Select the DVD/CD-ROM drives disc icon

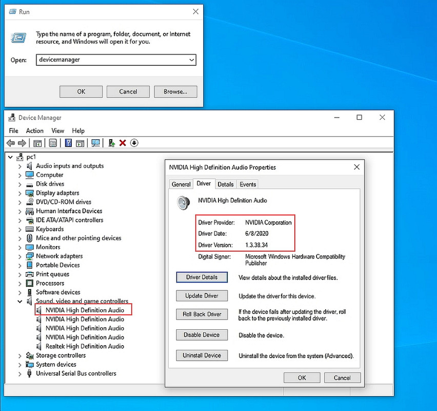(30, 201)
